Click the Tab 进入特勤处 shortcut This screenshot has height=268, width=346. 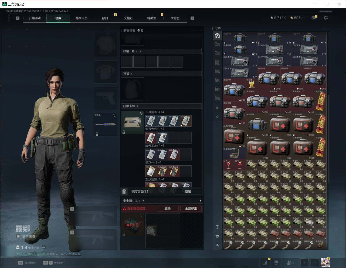point(27,263)
